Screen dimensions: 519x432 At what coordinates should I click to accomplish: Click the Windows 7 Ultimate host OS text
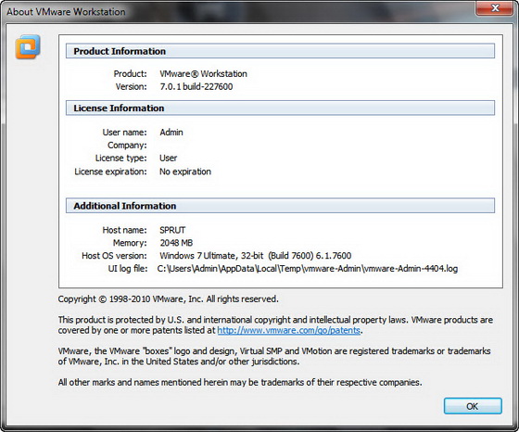[x=255, y=256]
